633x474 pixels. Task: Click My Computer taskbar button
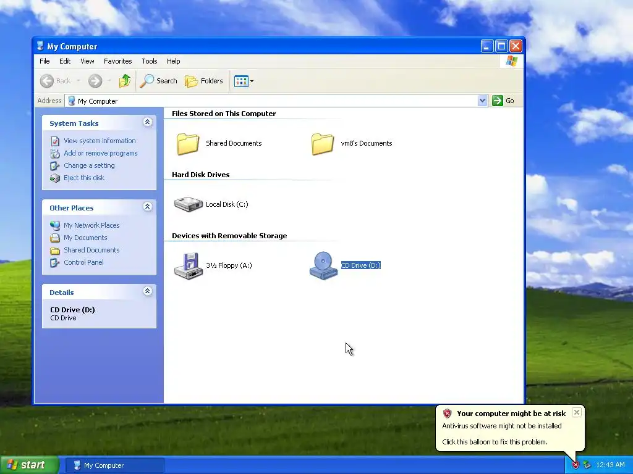(x=114, y=465)
